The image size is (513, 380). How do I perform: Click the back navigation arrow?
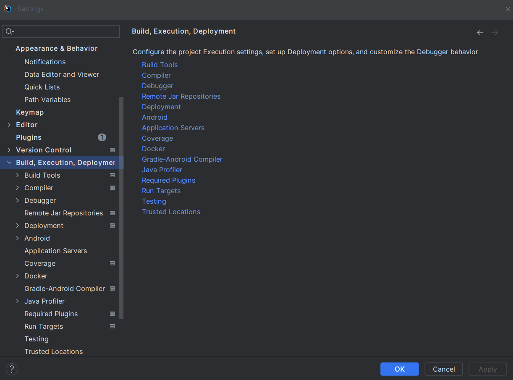tap(480, 33)
